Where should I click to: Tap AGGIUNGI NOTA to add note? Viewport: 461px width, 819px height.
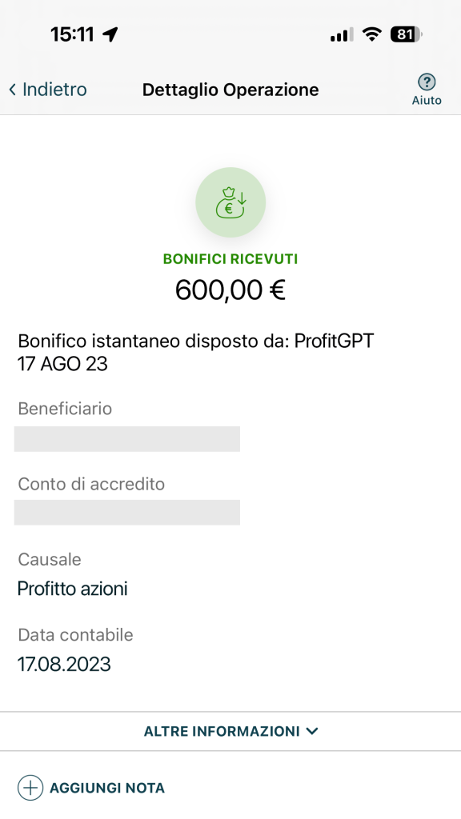pyautogui.click(x=107, y=788)
